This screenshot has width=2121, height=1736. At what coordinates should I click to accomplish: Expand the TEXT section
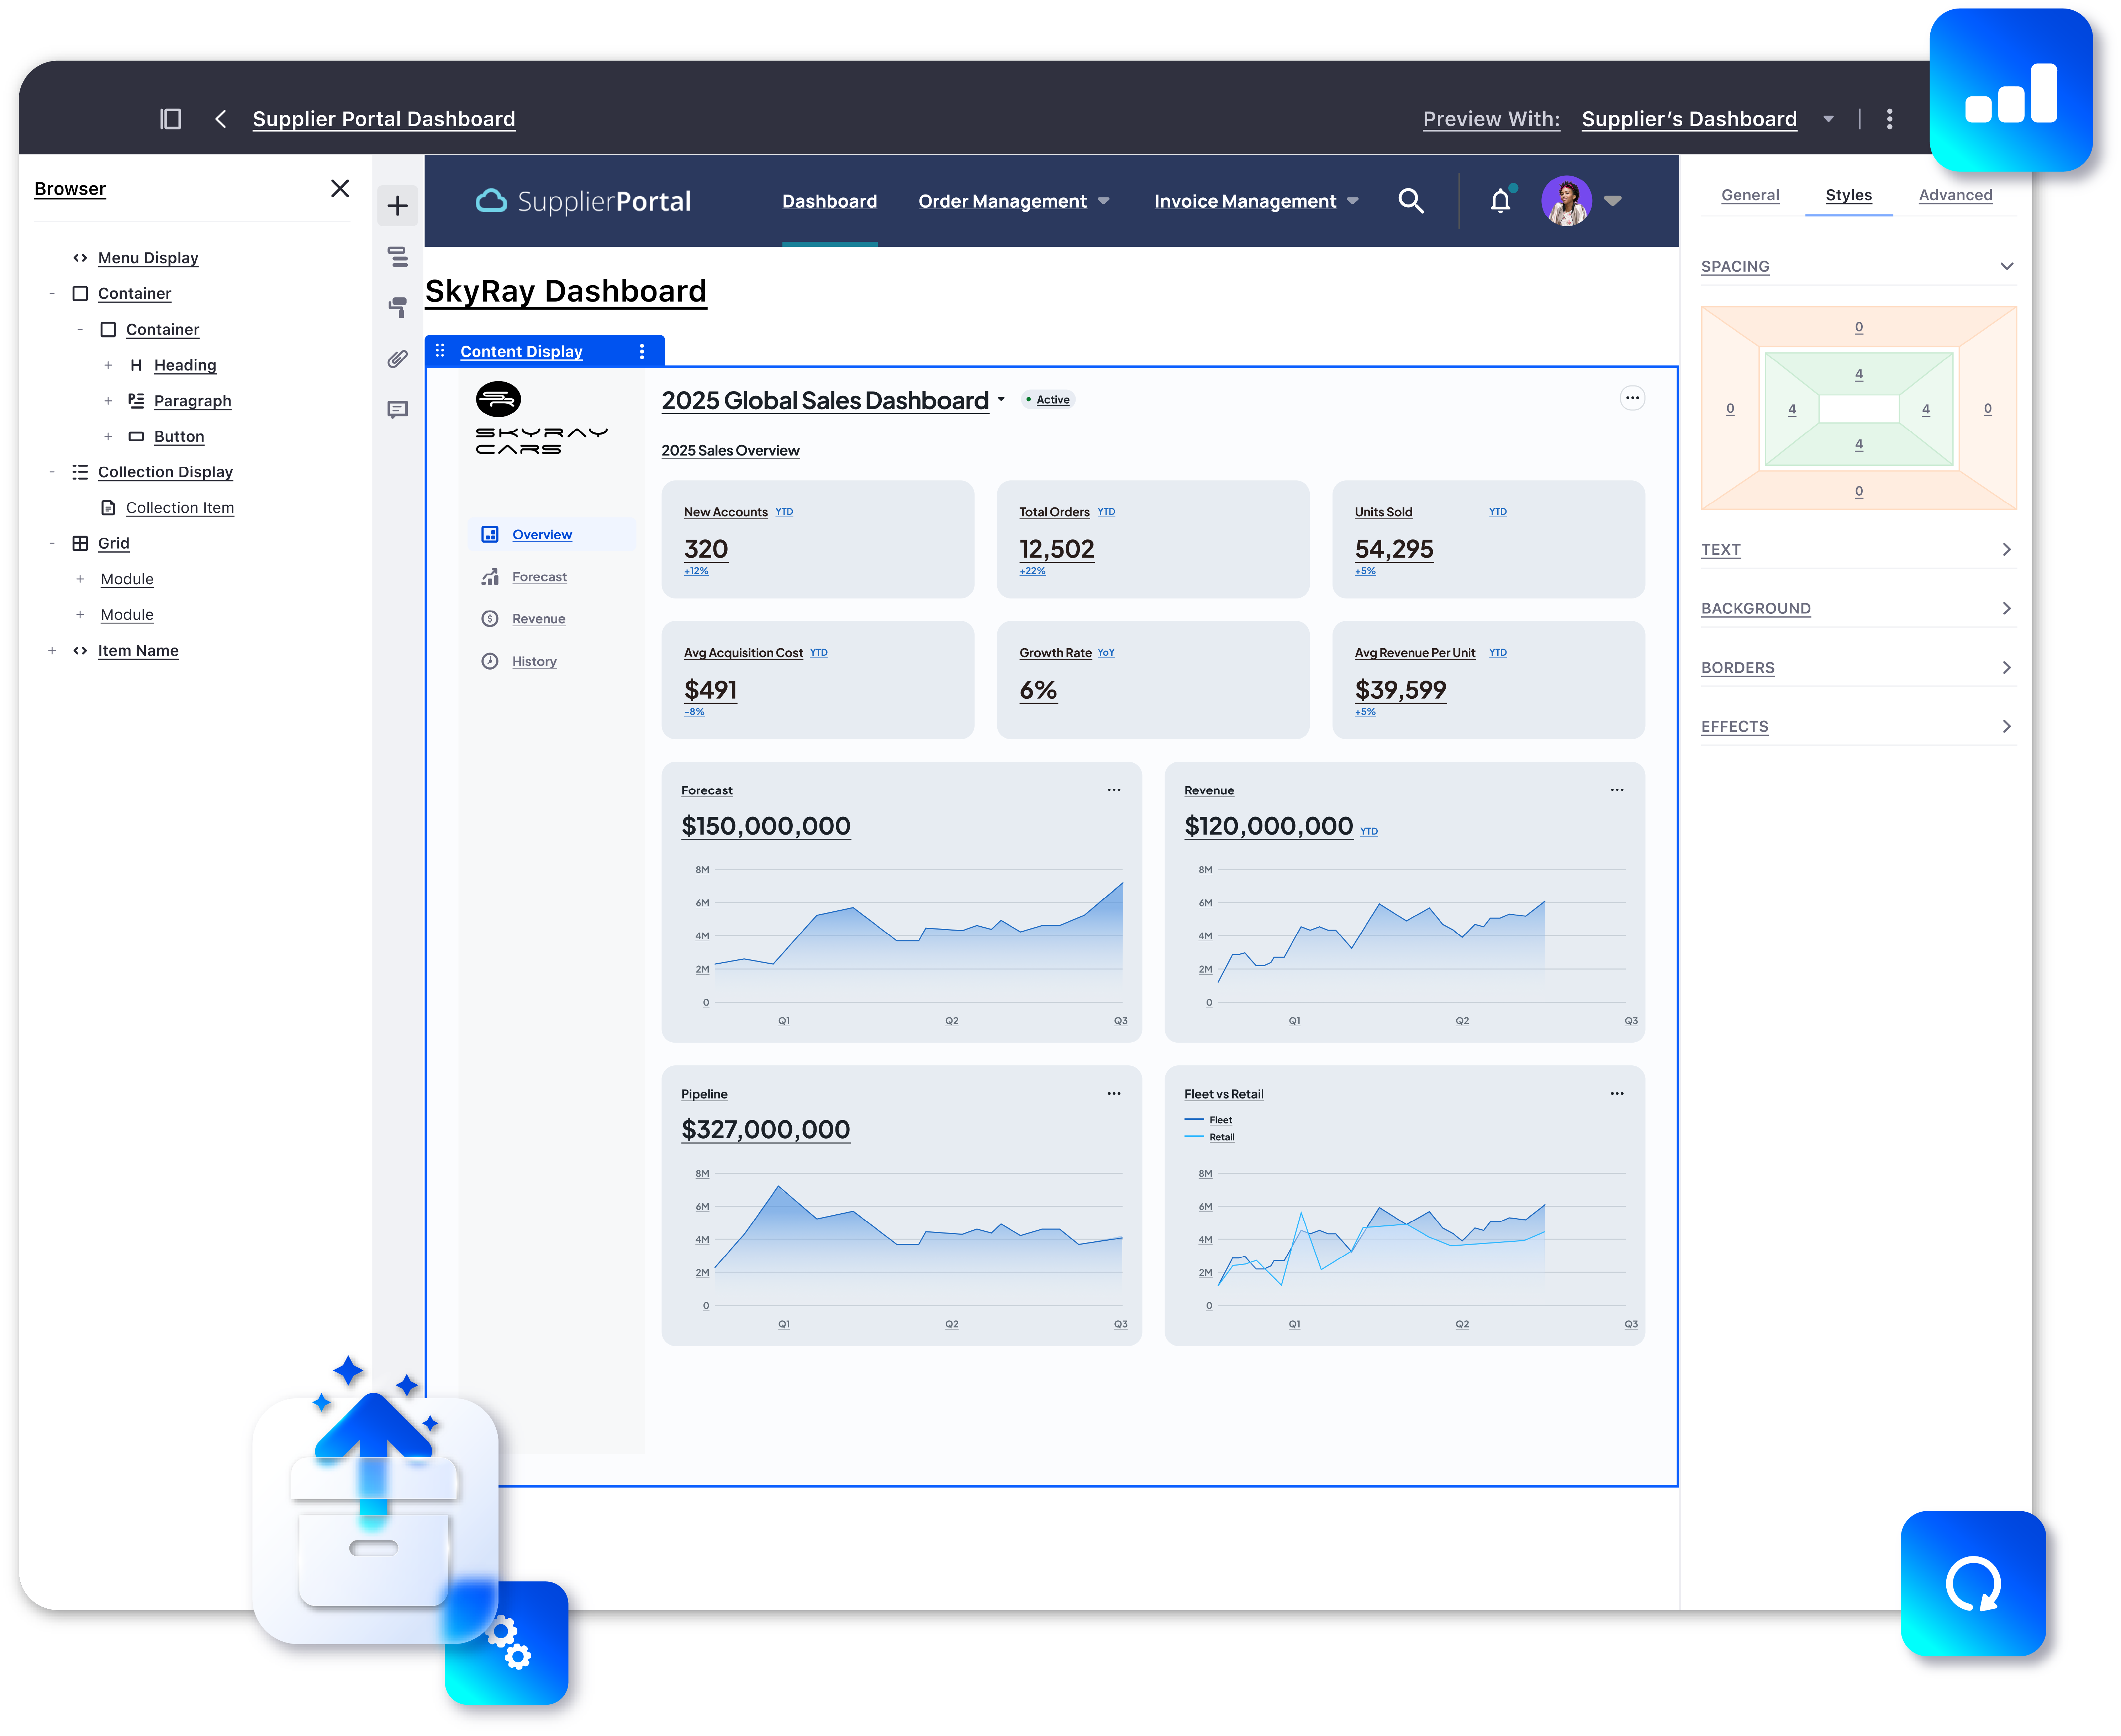[x=2006, y=549]
